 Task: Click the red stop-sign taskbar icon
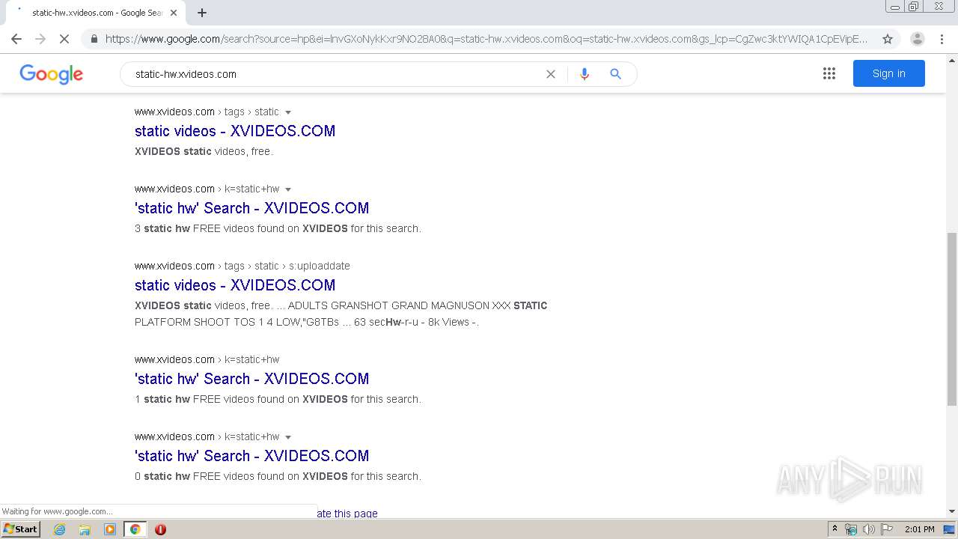pos(160,529)
